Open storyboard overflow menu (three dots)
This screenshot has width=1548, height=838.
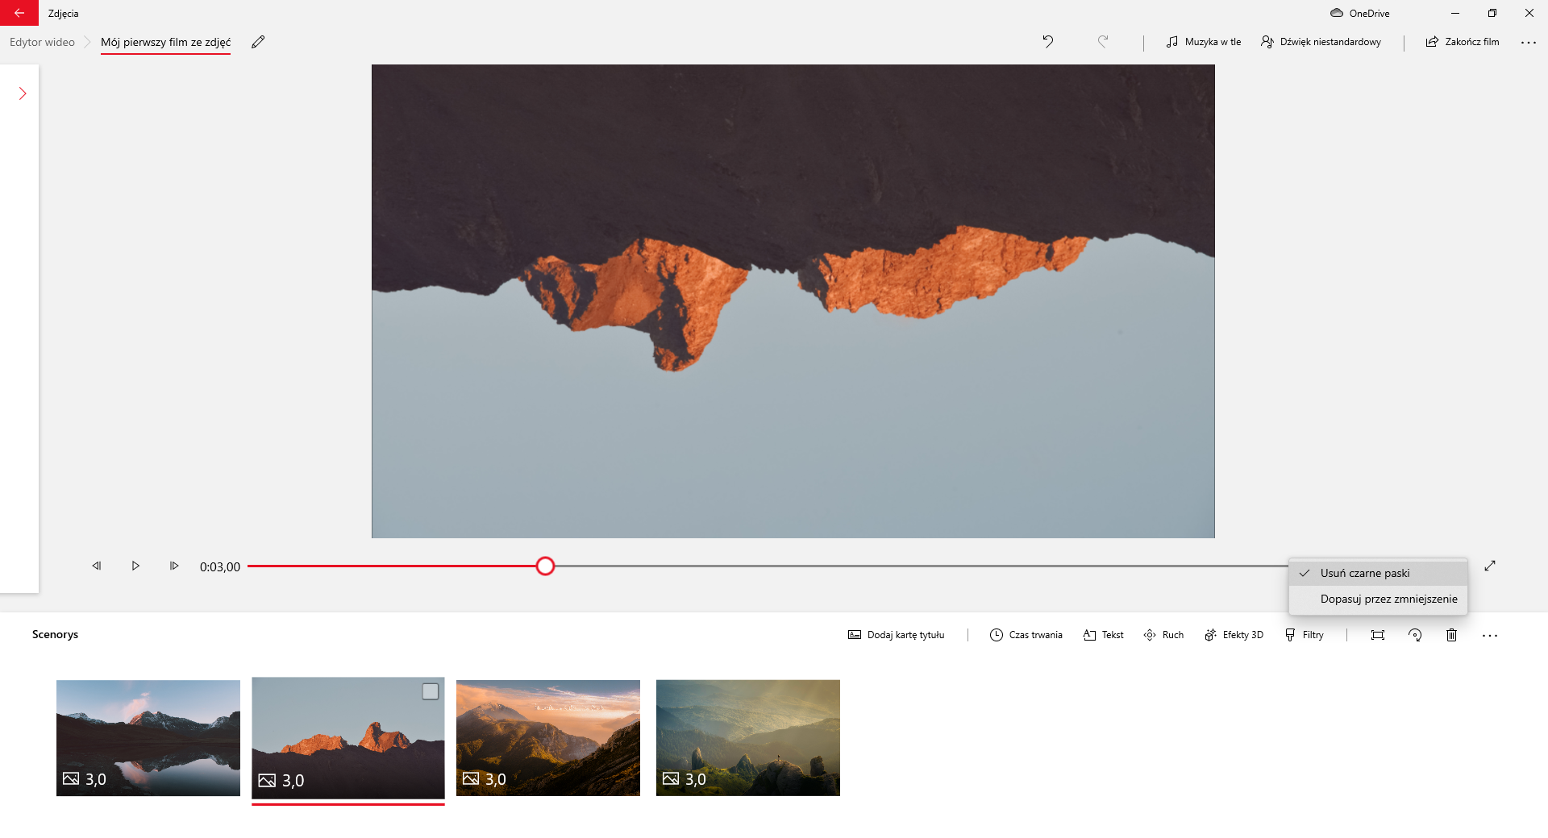(1489, 635)
